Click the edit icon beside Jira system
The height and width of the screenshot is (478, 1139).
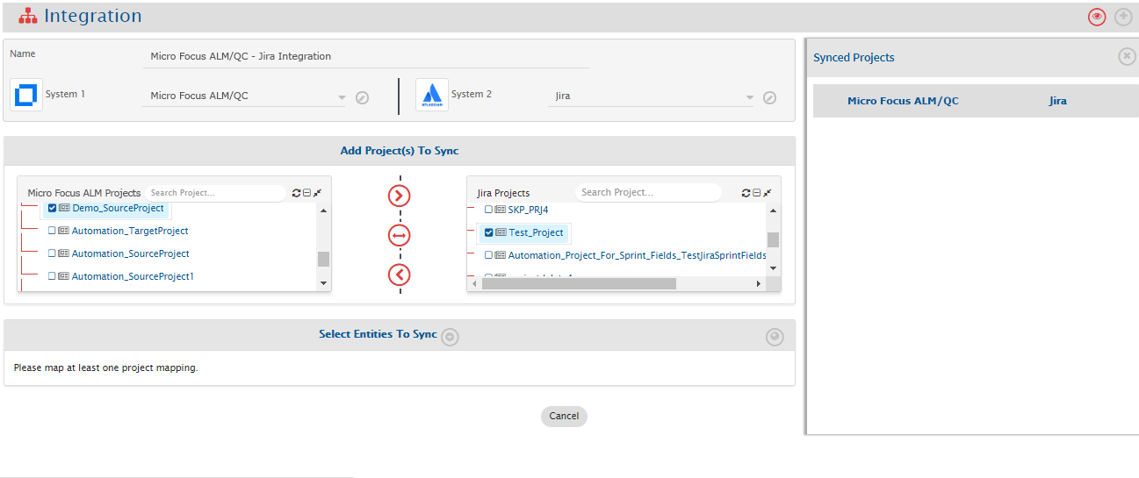(769, 97)
